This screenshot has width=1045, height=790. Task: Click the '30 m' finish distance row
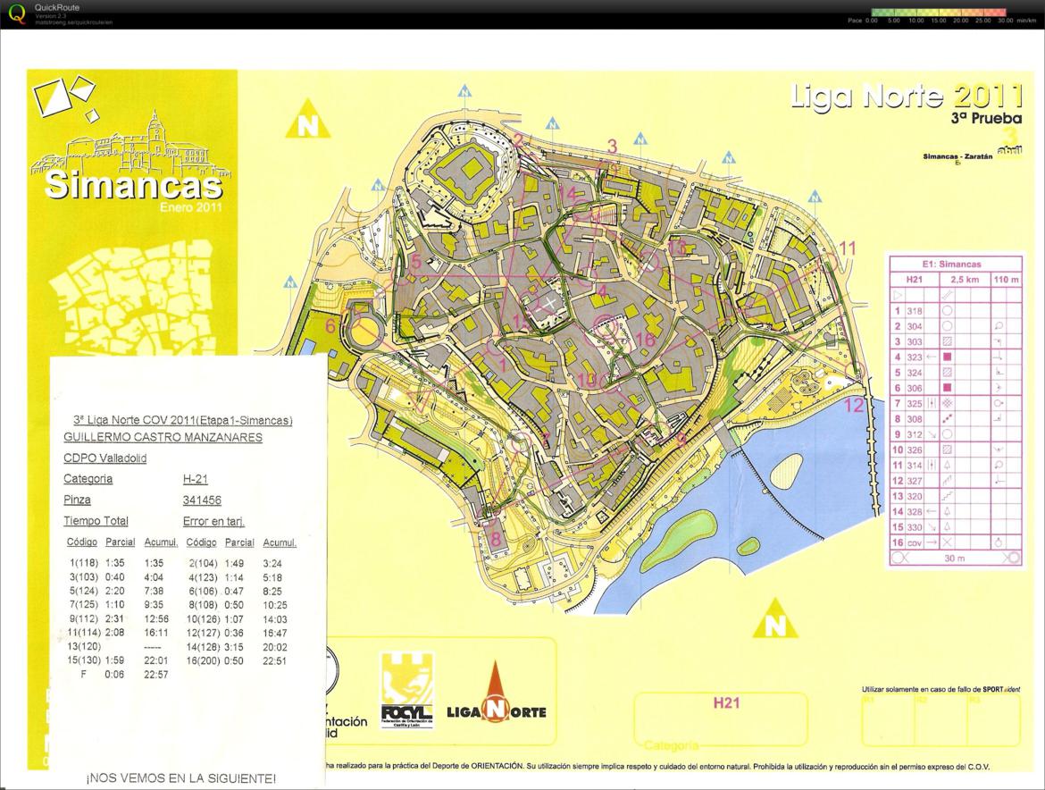pos(955,558)
